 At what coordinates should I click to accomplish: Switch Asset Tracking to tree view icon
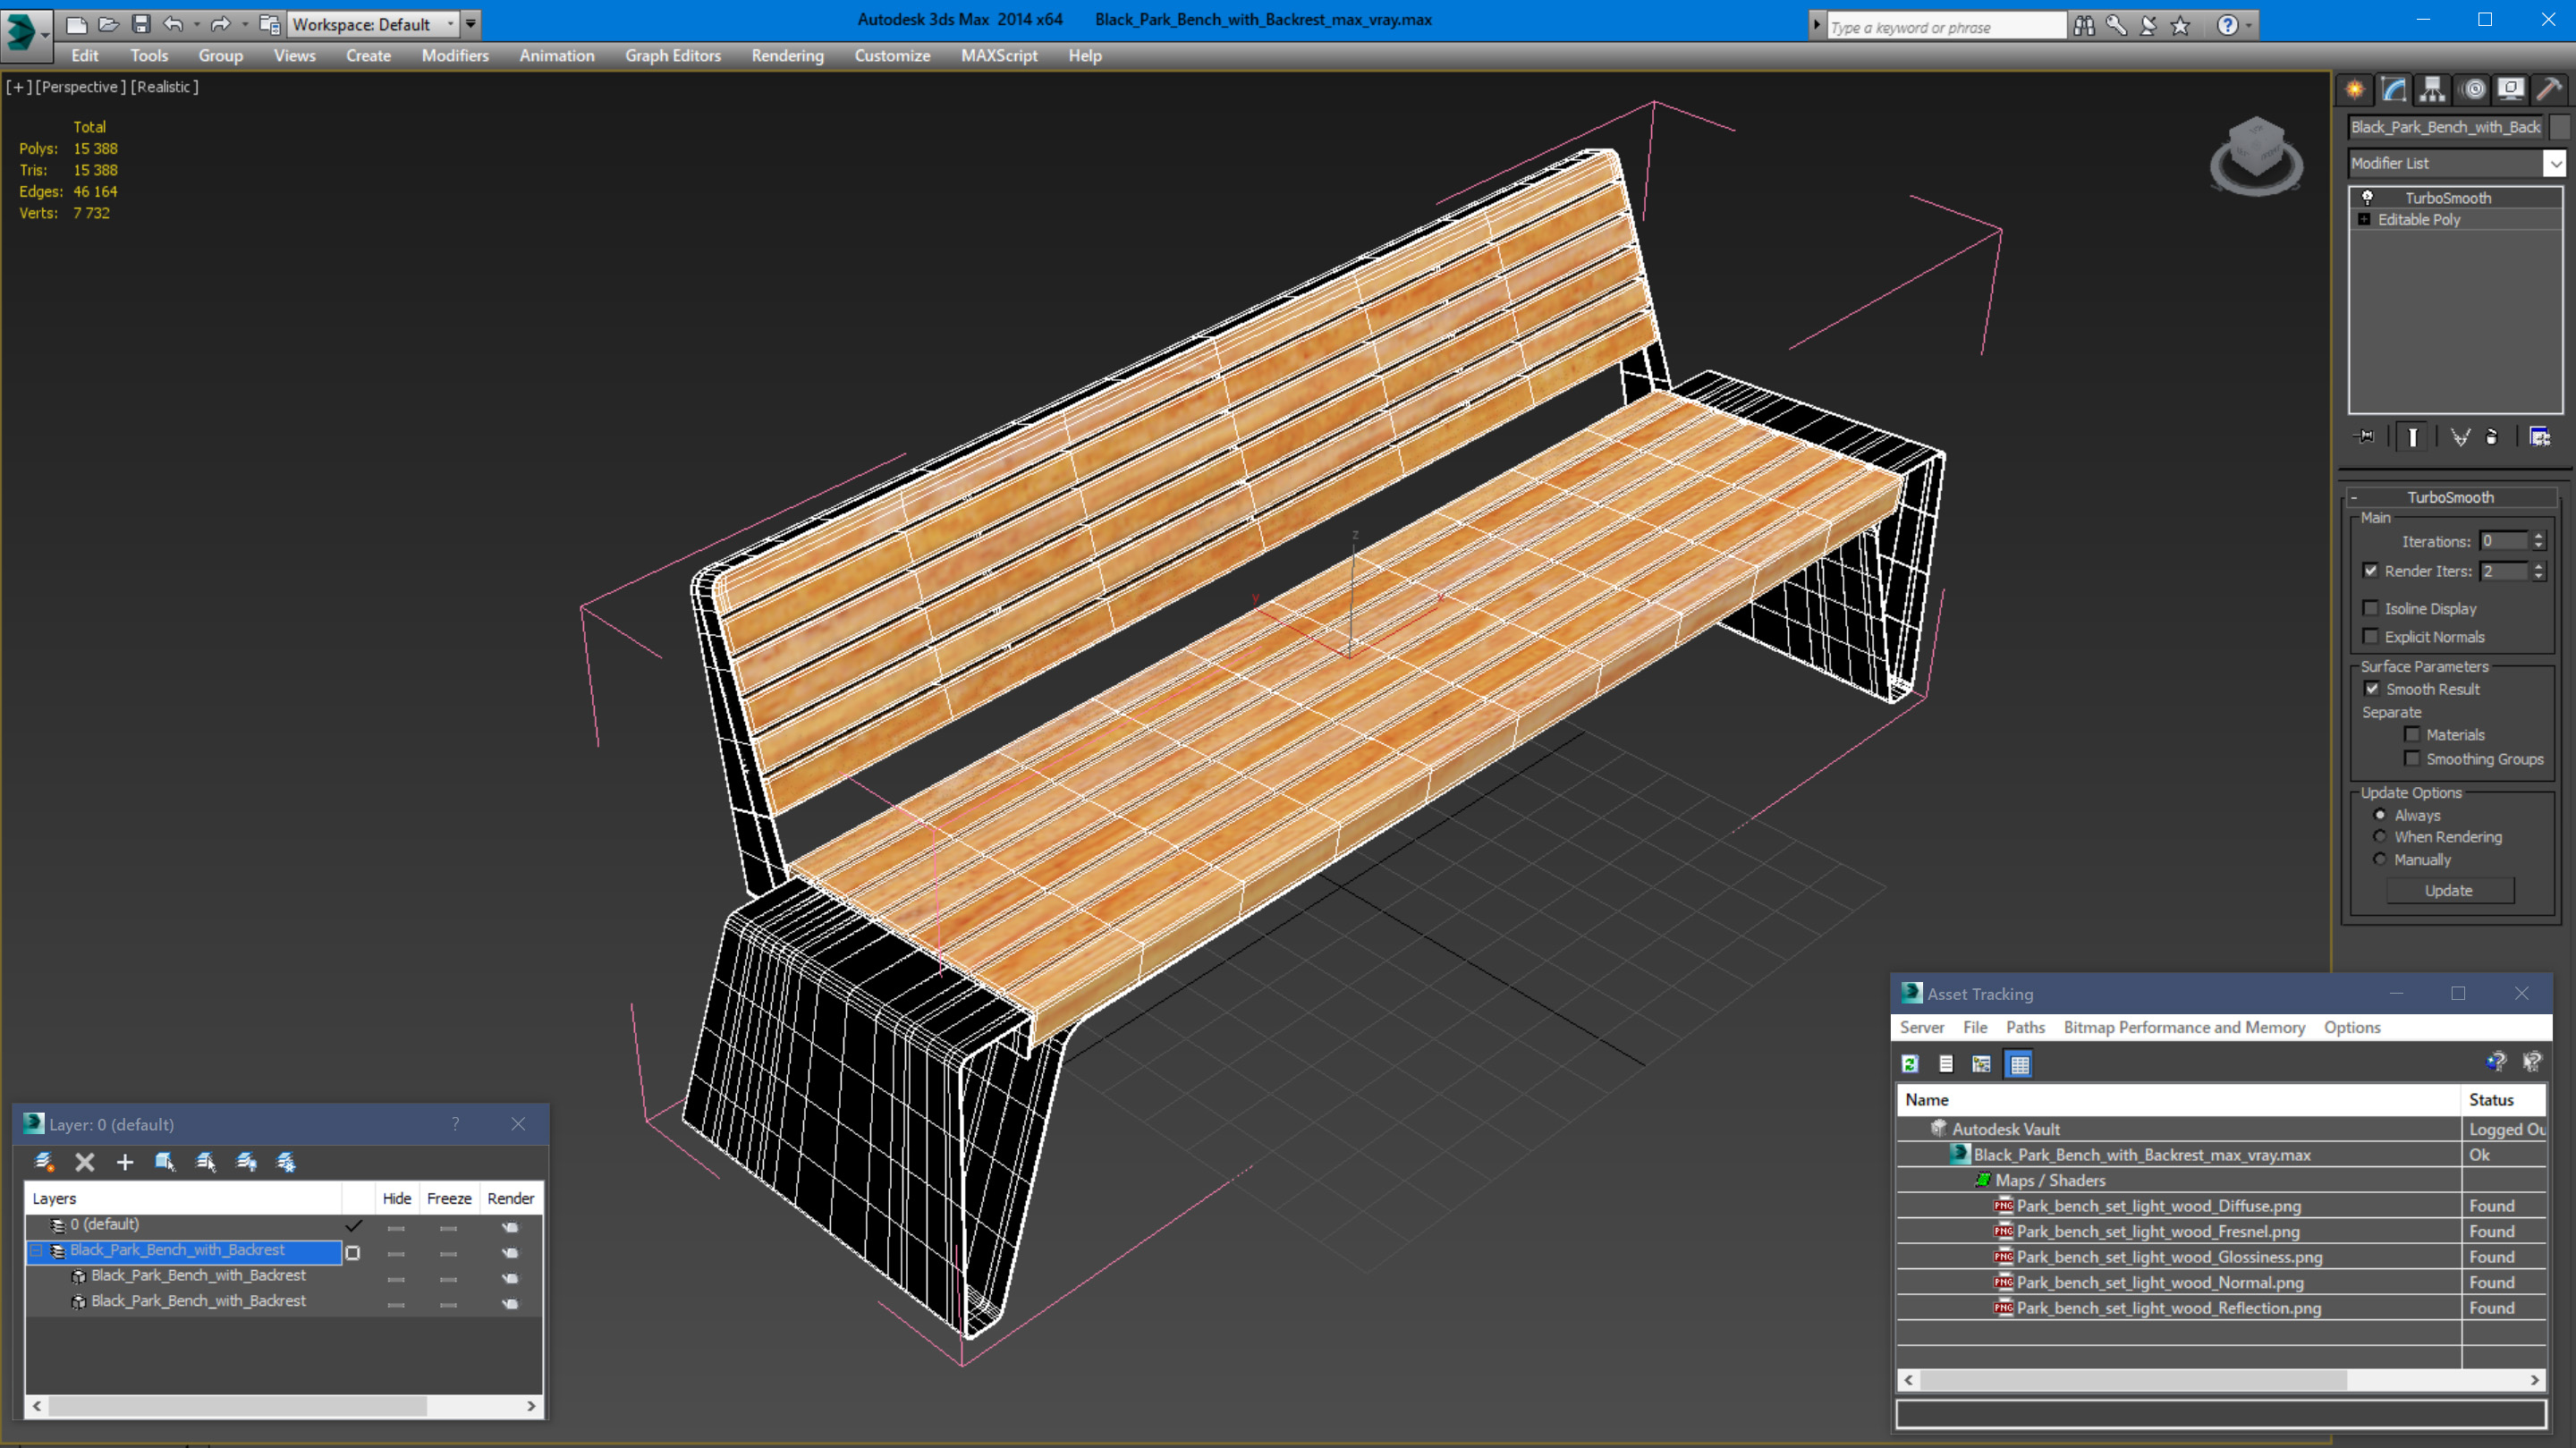[x=1981, y=1064]
